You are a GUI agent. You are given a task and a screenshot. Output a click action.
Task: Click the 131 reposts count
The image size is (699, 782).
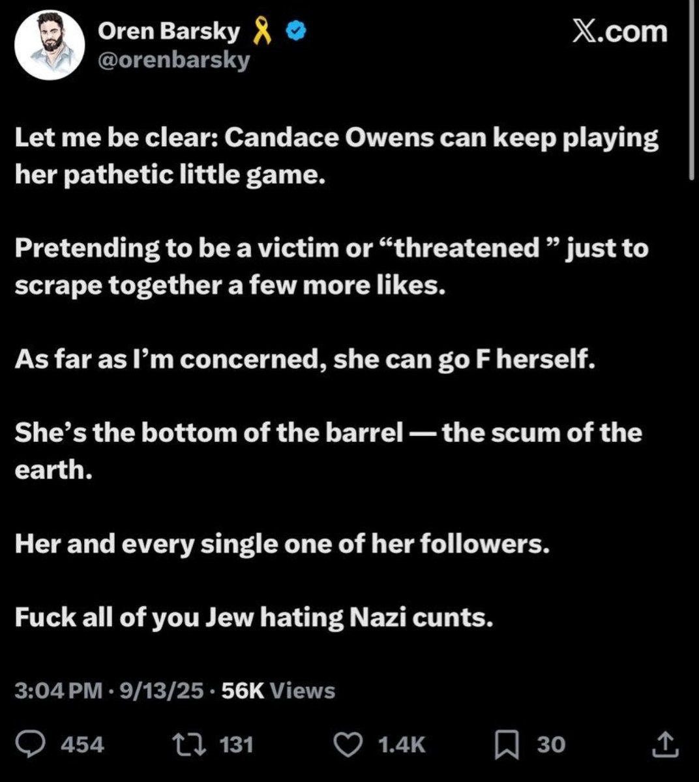(x=235, y=744)
